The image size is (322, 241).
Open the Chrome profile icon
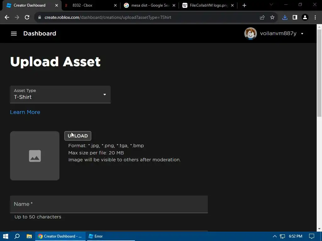pos(305,18)
